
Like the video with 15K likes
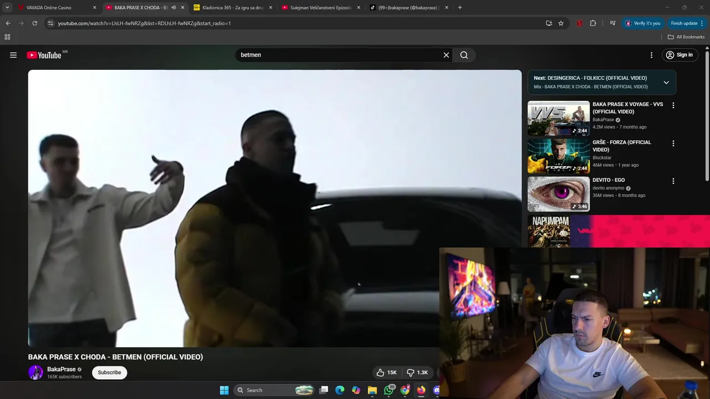[x=387, y=372]
